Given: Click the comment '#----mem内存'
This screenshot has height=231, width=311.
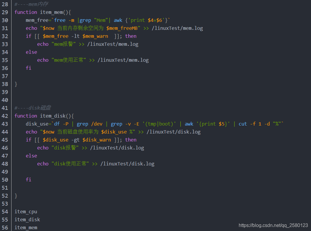Looking at the screenshot, I should click(x=31, y=4).
